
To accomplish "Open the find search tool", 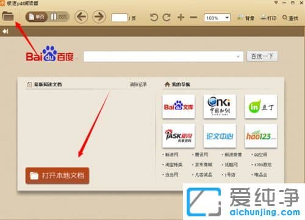I will [290, 18].
